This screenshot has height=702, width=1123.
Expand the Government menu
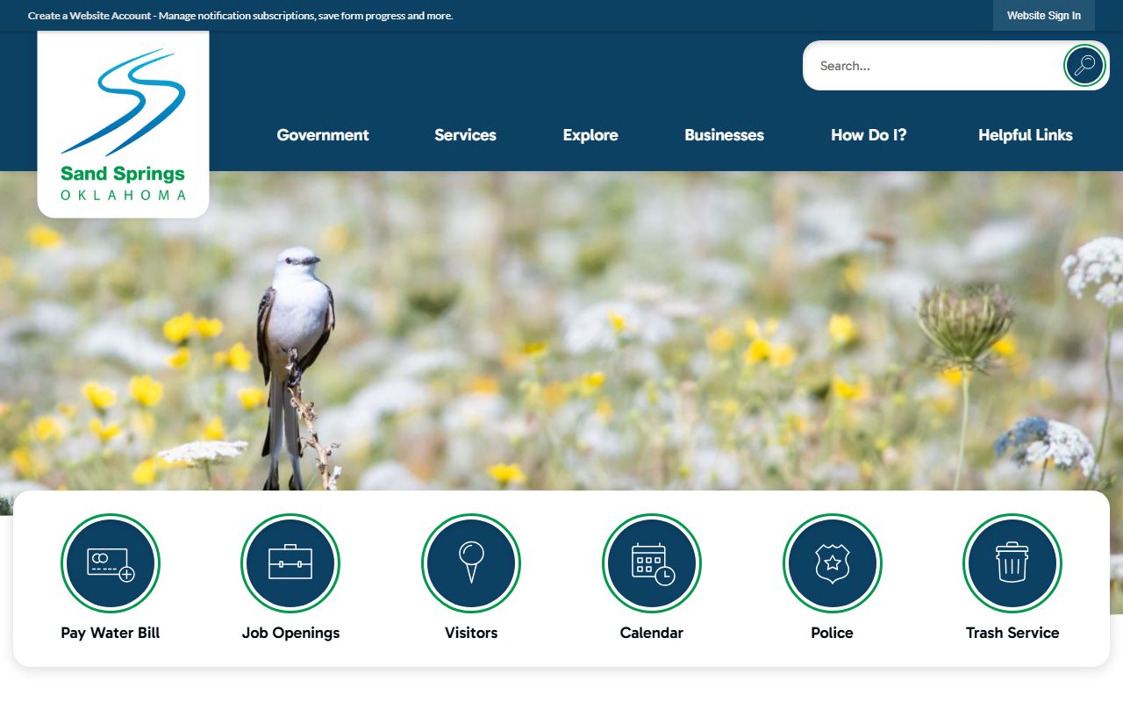pos(323,135)
